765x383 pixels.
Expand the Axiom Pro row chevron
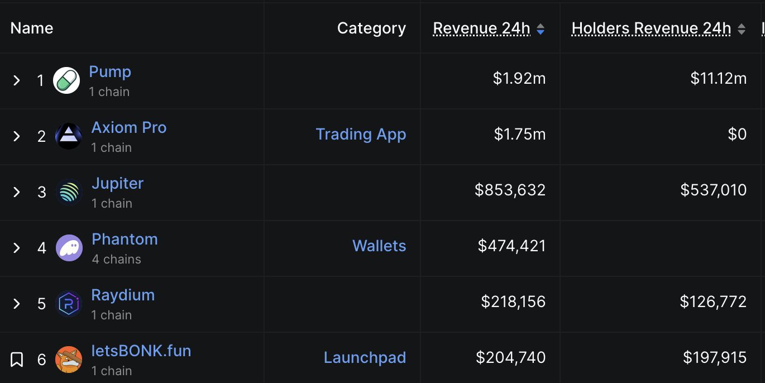pyautogui.click(x=17, y=136)
